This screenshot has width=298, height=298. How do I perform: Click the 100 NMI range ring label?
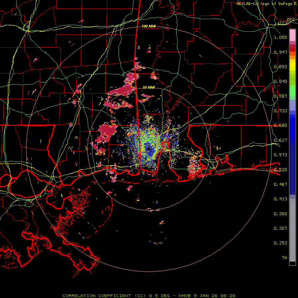(x=149, y=26)
